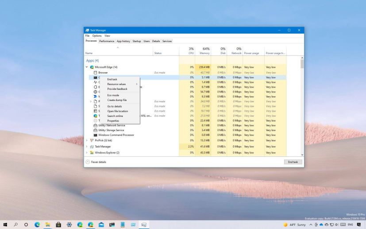Image resolution: width=366 pixels, height=229 pixels.
Task: Choose Provide feedback in context menu
Action: coord(120,89)
